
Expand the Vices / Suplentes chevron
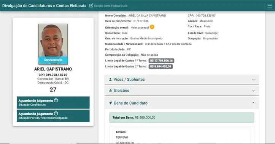pos(253,80)
